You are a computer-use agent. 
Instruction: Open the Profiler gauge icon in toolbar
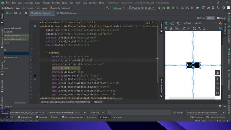tap(182, 8)
